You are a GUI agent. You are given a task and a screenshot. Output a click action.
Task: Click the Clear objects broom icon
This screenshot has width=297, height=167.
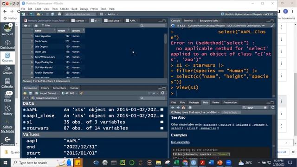pos(81,93)
